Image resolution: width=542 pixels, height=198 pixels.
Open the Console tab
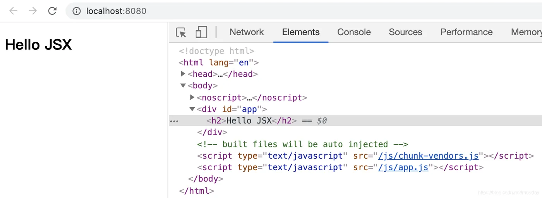click(354, 32)
